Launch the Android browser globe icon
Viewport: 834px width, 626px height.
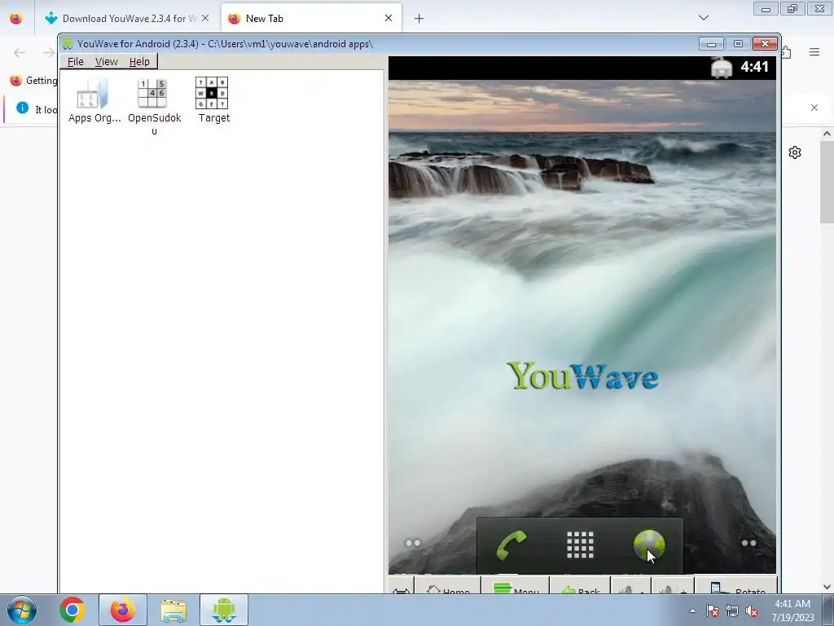coord(649,545)
